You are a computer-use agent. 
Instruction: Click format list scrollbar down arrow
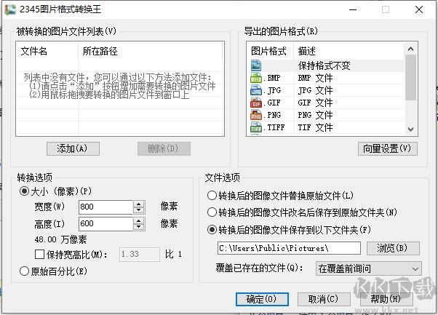(410, 129)
